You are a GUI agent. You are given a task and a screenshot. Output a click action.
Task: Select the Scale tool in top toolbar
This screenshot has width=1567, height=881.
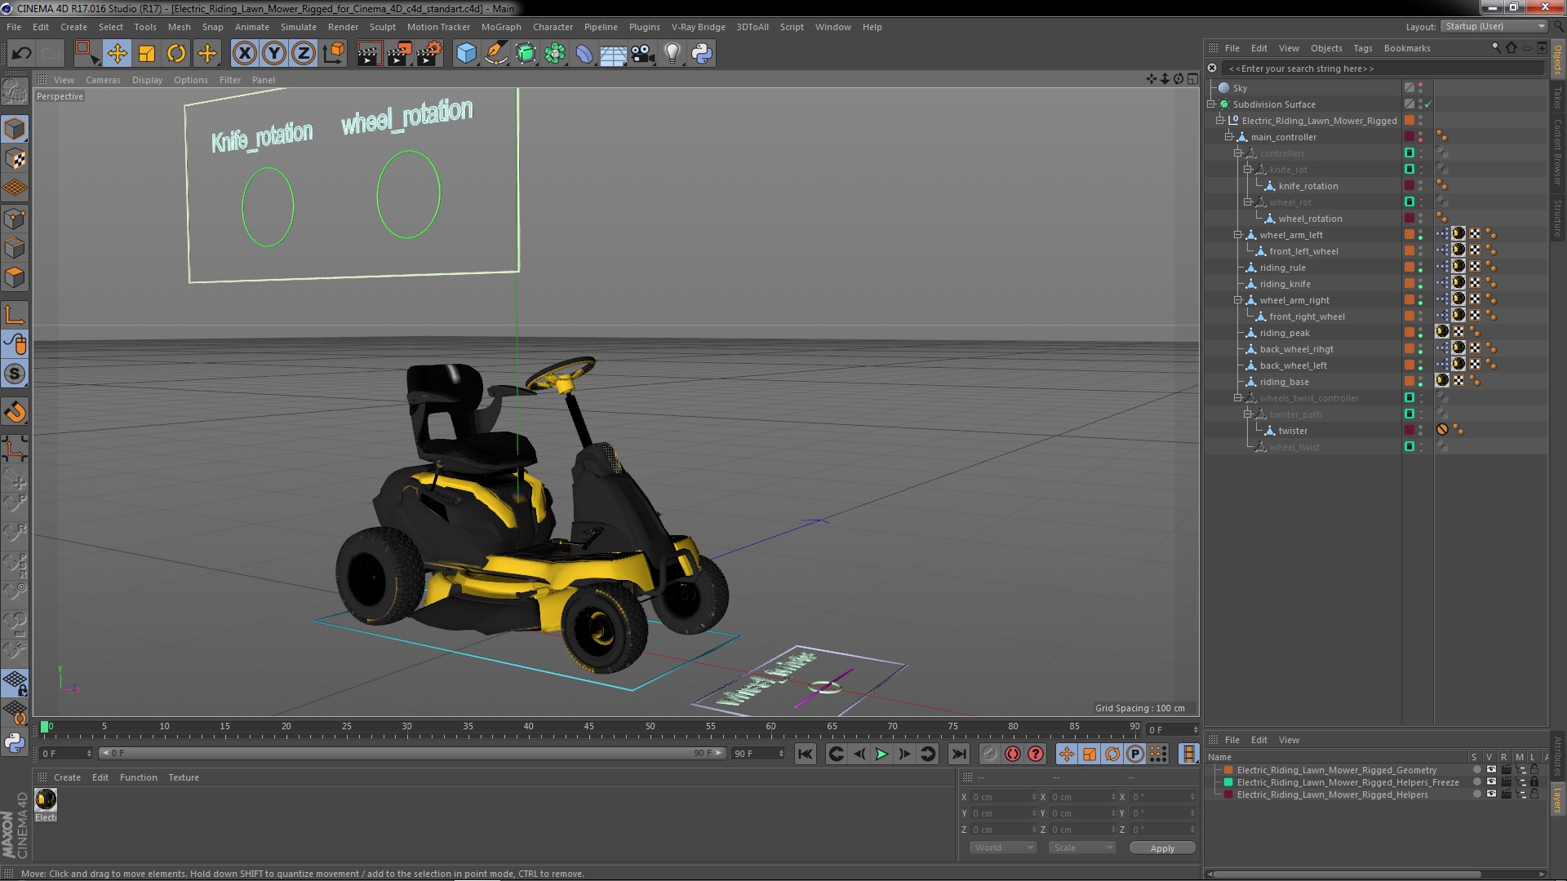pyautogui.click(x=147, y=54)
